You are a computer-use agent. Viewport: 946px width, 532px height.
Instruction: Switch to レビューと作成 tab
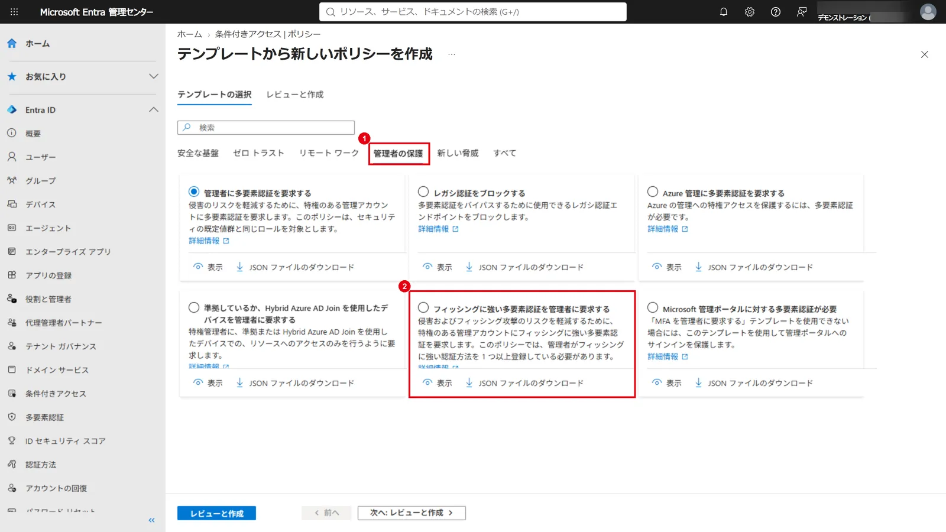[x=294, y=95]
